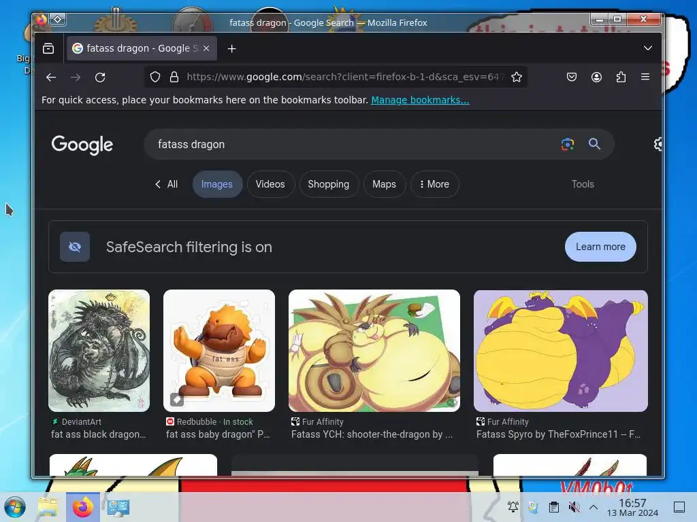
Task: Open 'Fatass Spyro by TheFoxPrince11' title link
Action: click(558, 434)
